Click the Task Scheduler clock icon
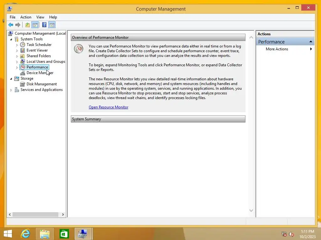 (x=23, y=45)
